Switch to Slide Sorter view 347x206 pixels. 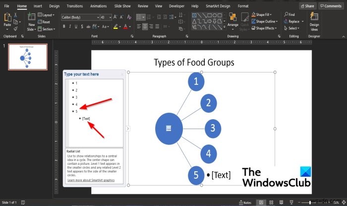[x=271, y=203]
